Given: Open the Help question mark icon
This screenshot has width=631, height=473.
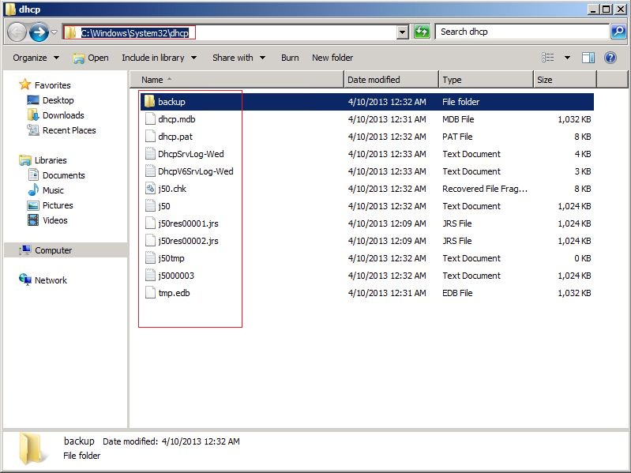Looking at the screenshot, I should pos(610,58).
